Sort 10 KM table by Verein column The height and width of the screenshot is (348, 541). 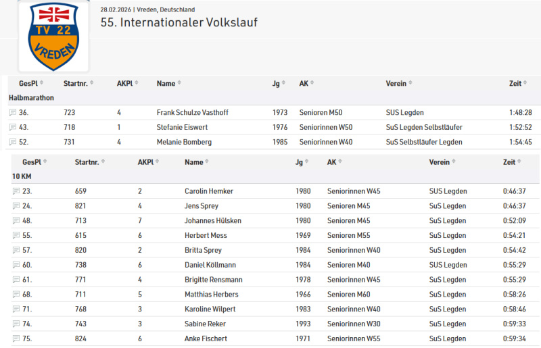click(x=442, y=162)
